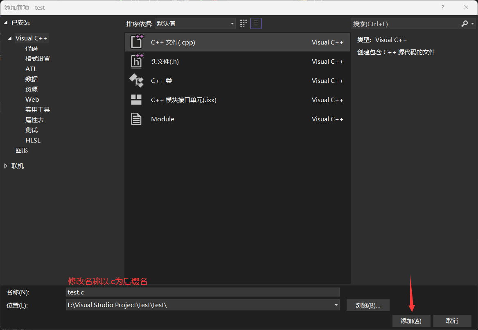Image resolution: width=478 pixels, height=330 pixels.
Task: Click the 浏览(B)... button
Action: click(368, 305)
